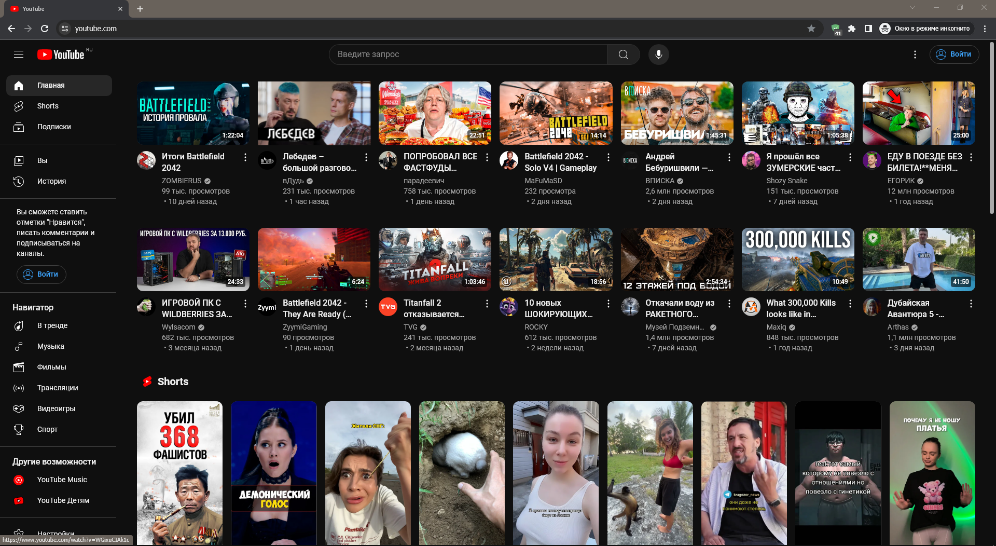The image size is (996, 546).
Task: Toggle browser side panel icon
Action: tap(868, 29)
